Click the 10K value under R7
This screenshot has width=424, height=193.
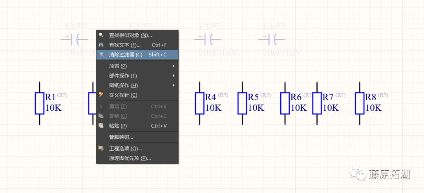coord(331,108)
